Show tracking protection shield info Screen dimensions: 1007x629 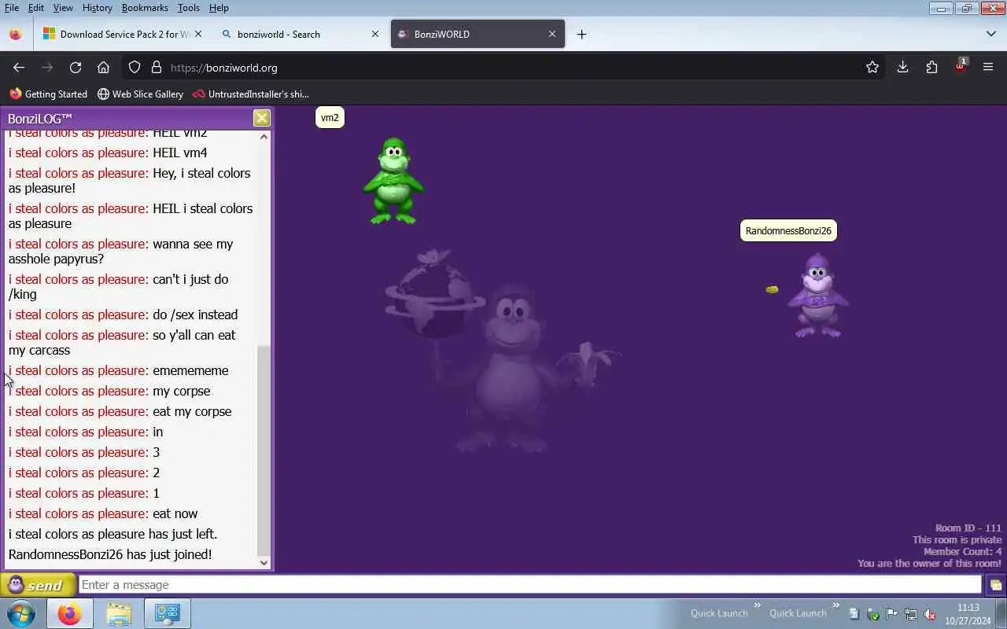tap(135, 68)
